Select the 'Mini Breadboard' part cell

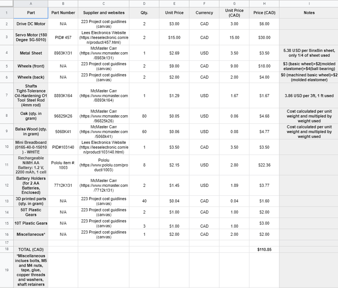(31, 147)
